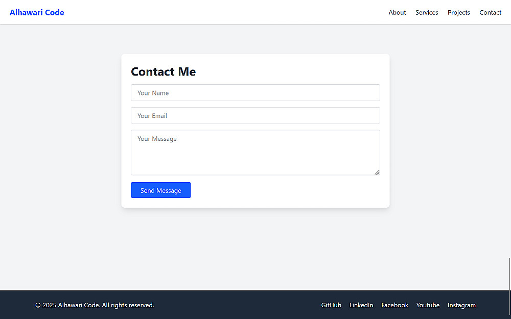Open the Instagram footer link

click(461, 305)
